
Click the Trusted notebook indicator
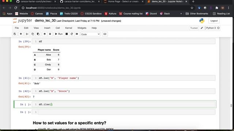194,28
